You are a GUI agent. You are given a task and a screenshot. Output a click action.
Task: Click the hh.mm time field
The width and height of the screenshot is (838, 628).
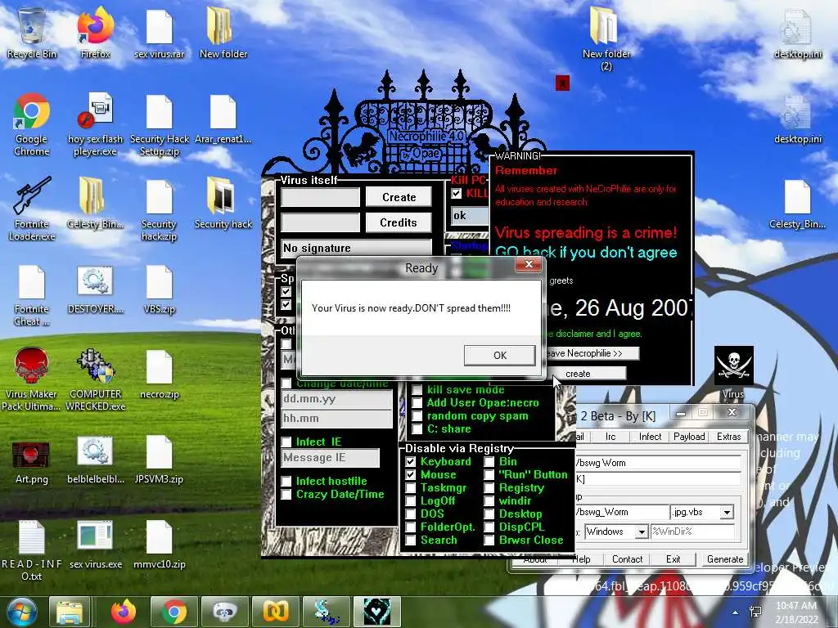[x=336, y=419]
